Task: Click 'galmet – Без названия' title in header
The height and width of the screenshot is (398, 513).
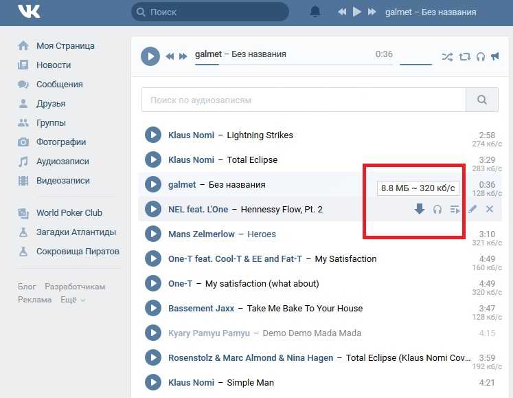Action: click(x=431, y=12)
